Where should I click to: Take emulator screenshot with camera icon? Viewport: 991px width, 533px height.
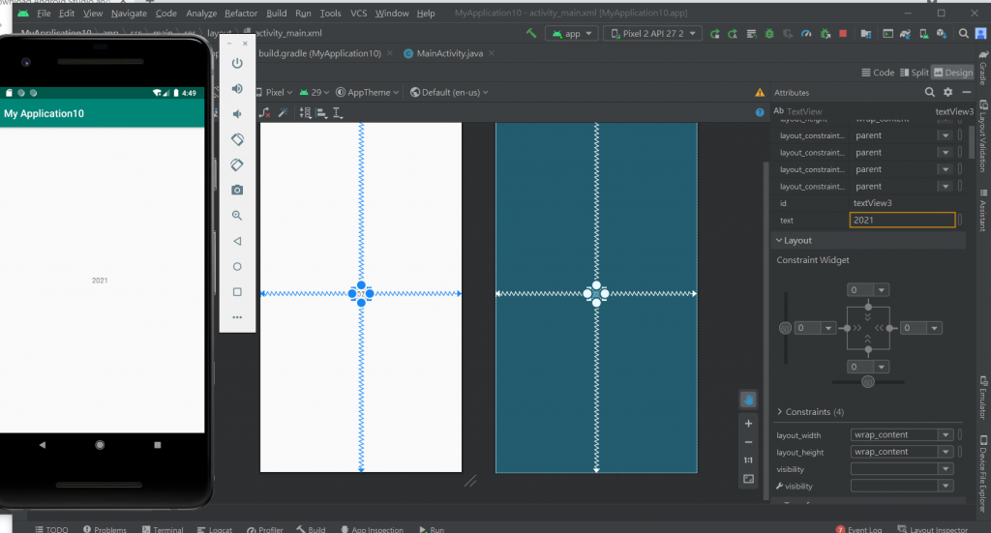click(237, 191)
